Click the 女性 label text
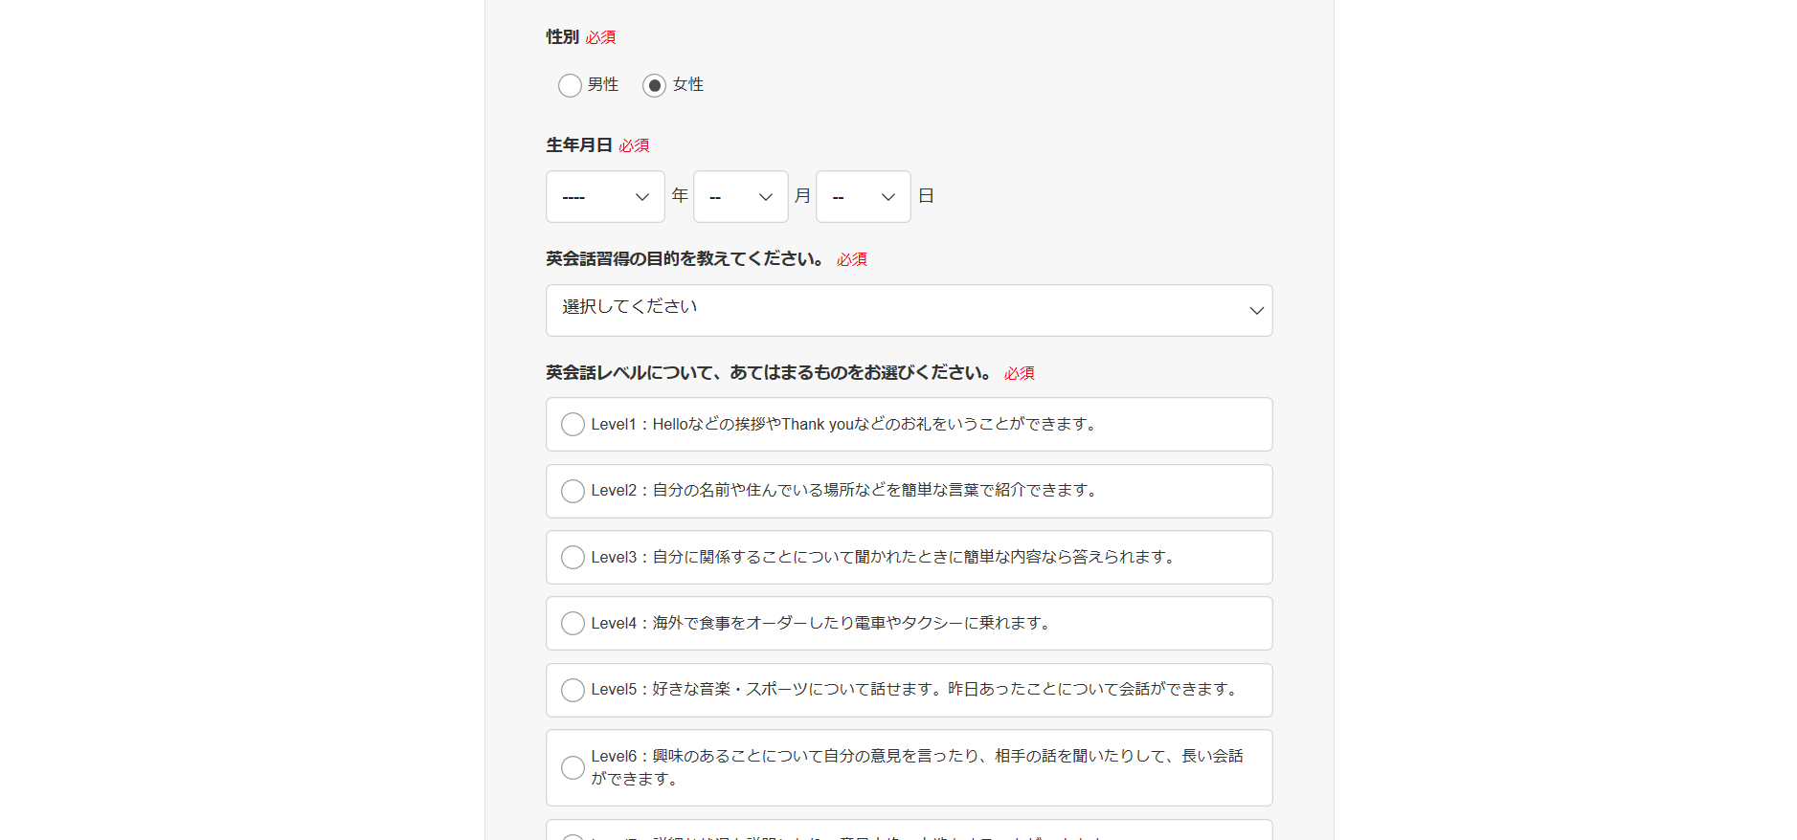The width and height of the screenshot is (1797, 840). 687,84
